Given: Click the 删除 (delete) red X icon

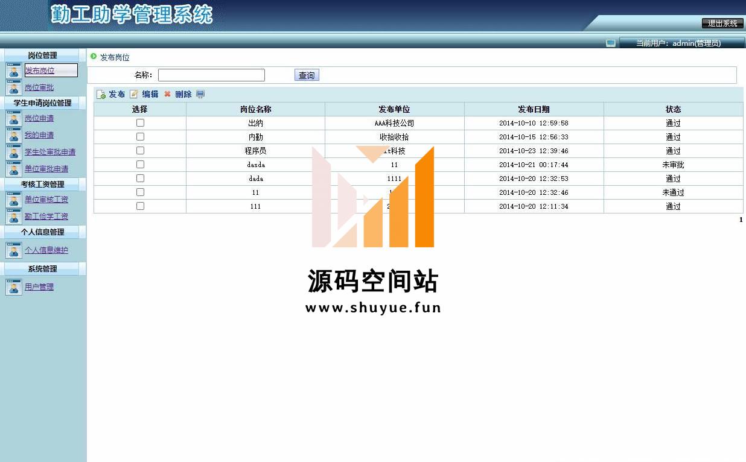Looking at the screenshot, I should point(167,94).
